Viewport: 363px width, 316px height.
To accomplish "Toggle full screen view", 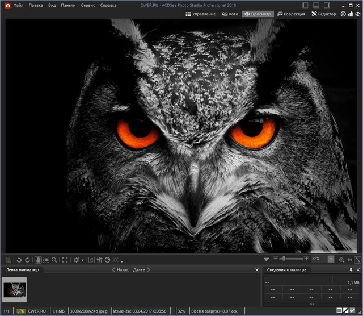I will click(65, 260).
